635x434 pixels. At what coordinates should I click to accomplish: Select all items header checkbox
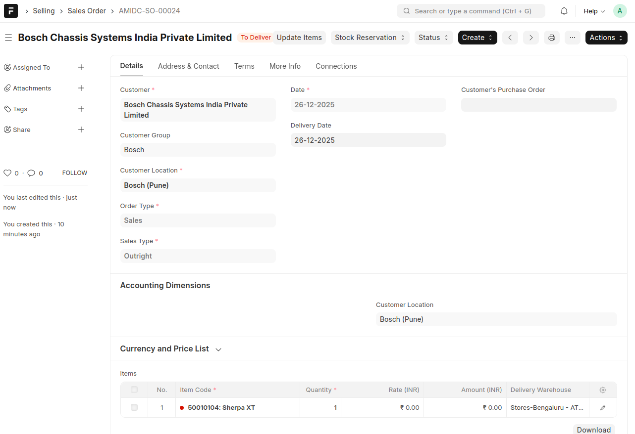coord(134,390)
